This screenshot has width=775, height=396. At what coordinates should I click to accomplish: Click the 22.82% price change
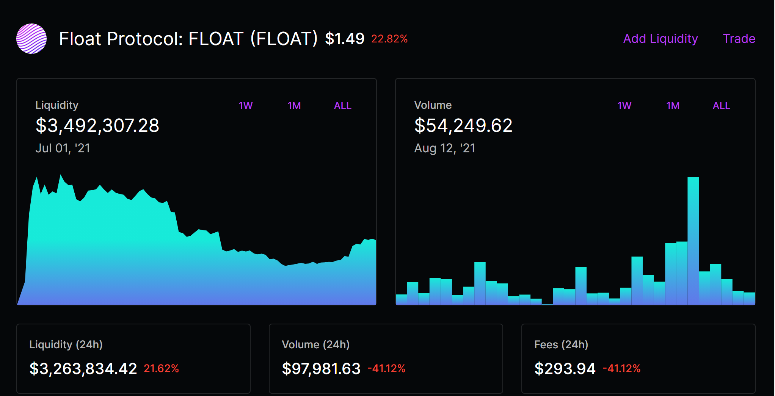(389, 39)
